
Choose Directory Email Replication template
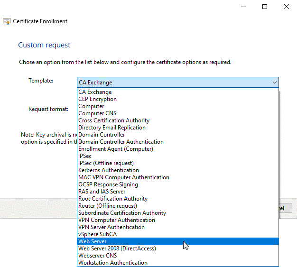pos(112,128)
